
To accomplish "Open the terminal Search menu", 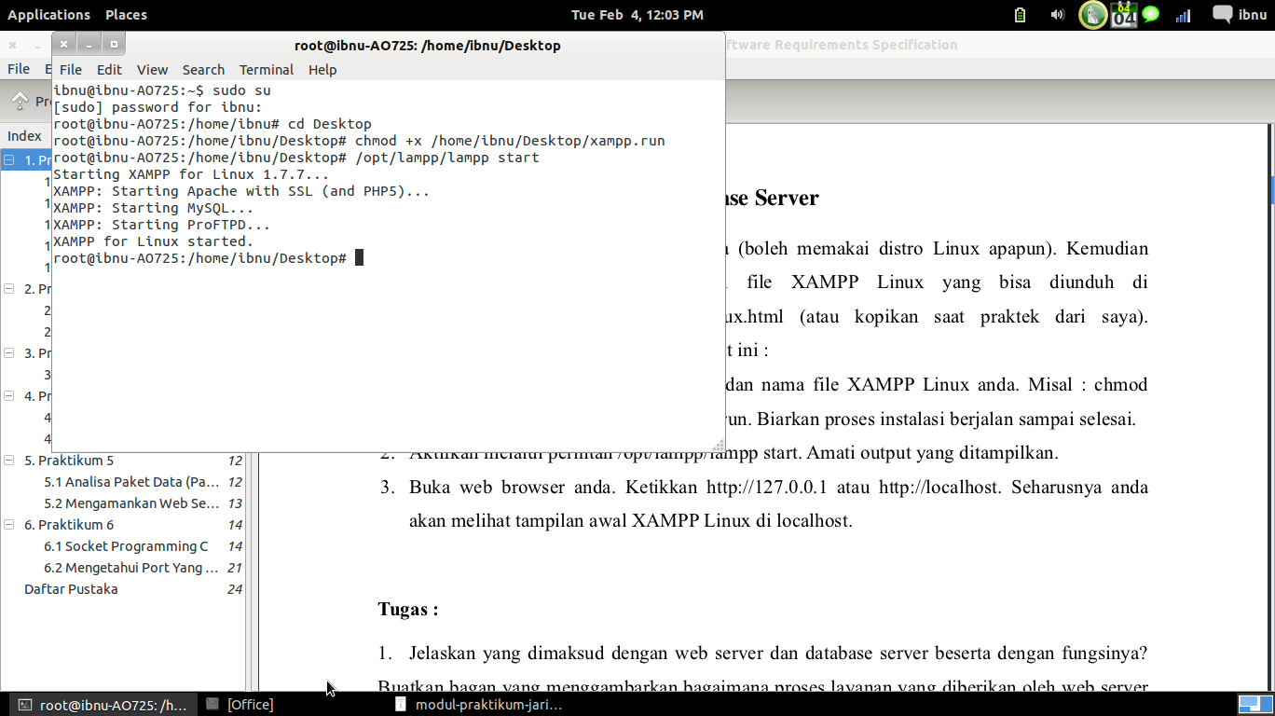I will point(203,70).
